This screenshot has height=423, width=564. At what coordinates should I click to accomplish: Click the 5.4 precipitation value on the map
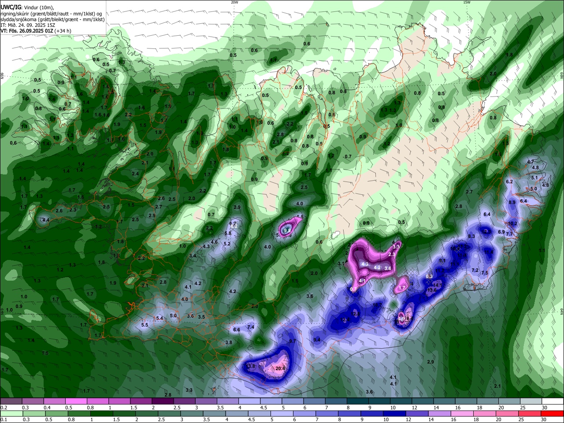tap(160, 318)
